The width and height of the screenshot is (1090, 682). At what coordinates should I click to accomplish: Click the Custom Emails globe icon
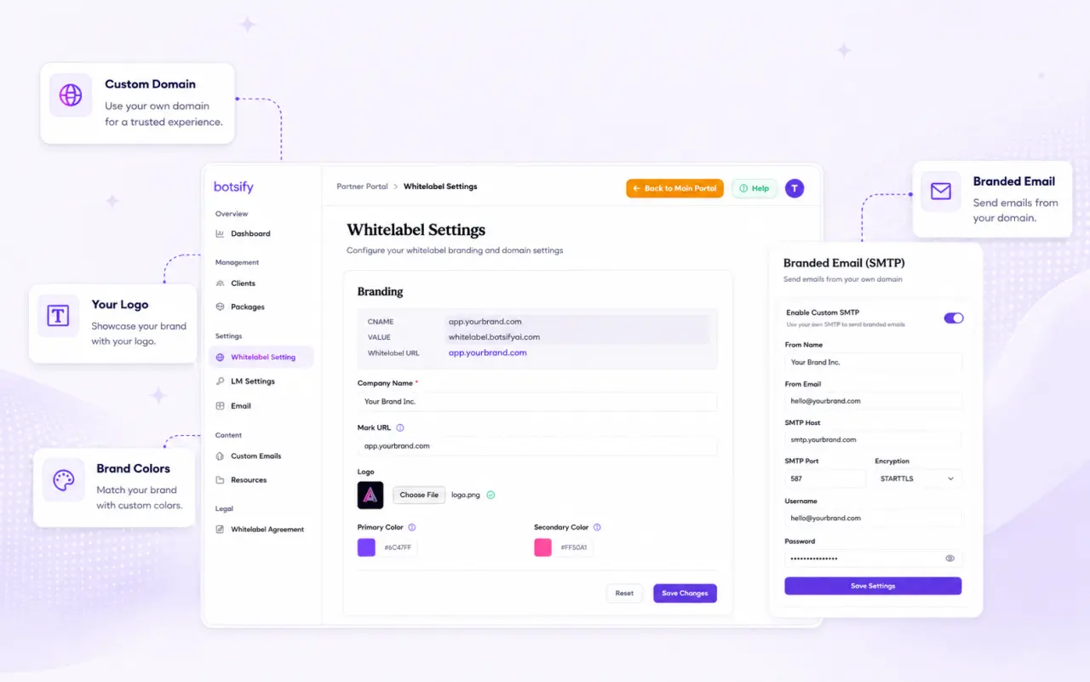coord(220,456)
